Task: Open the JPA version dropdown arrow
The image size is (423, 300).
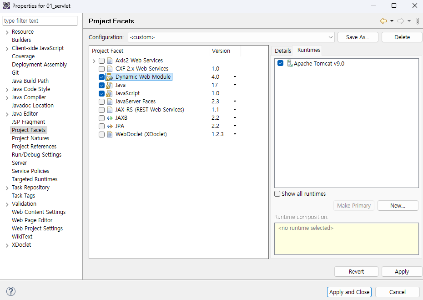Action: pyautogui.click(x=235, y=126)
